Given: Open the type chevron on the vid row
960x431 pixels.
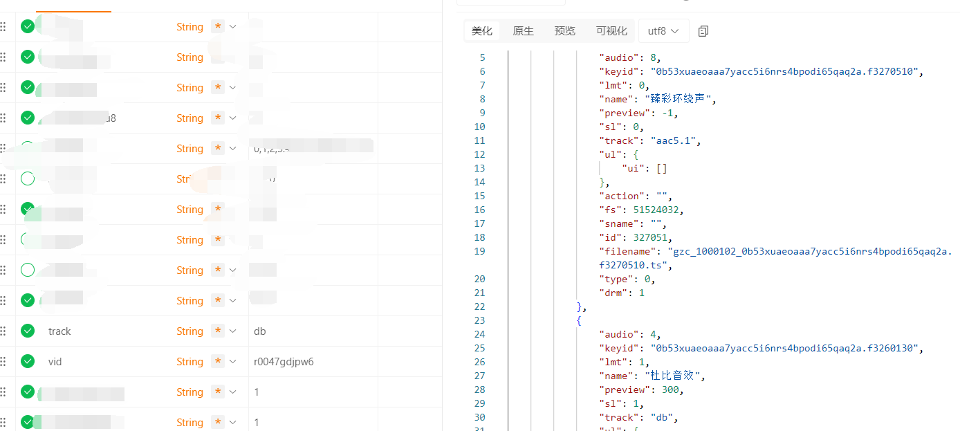Looking at the screenshot, I should 233,362.
